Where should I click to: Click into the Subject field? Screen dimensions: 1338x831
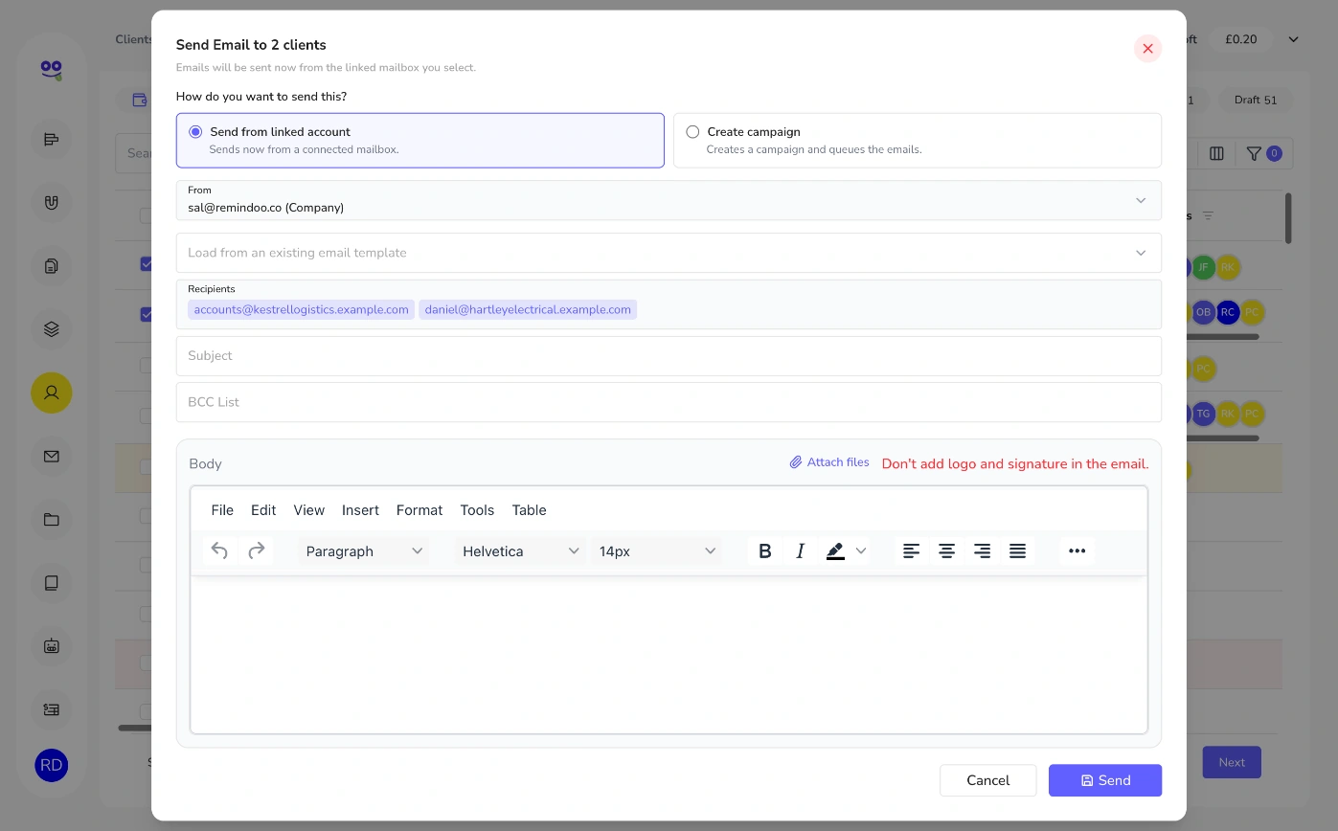click(669, 356)
